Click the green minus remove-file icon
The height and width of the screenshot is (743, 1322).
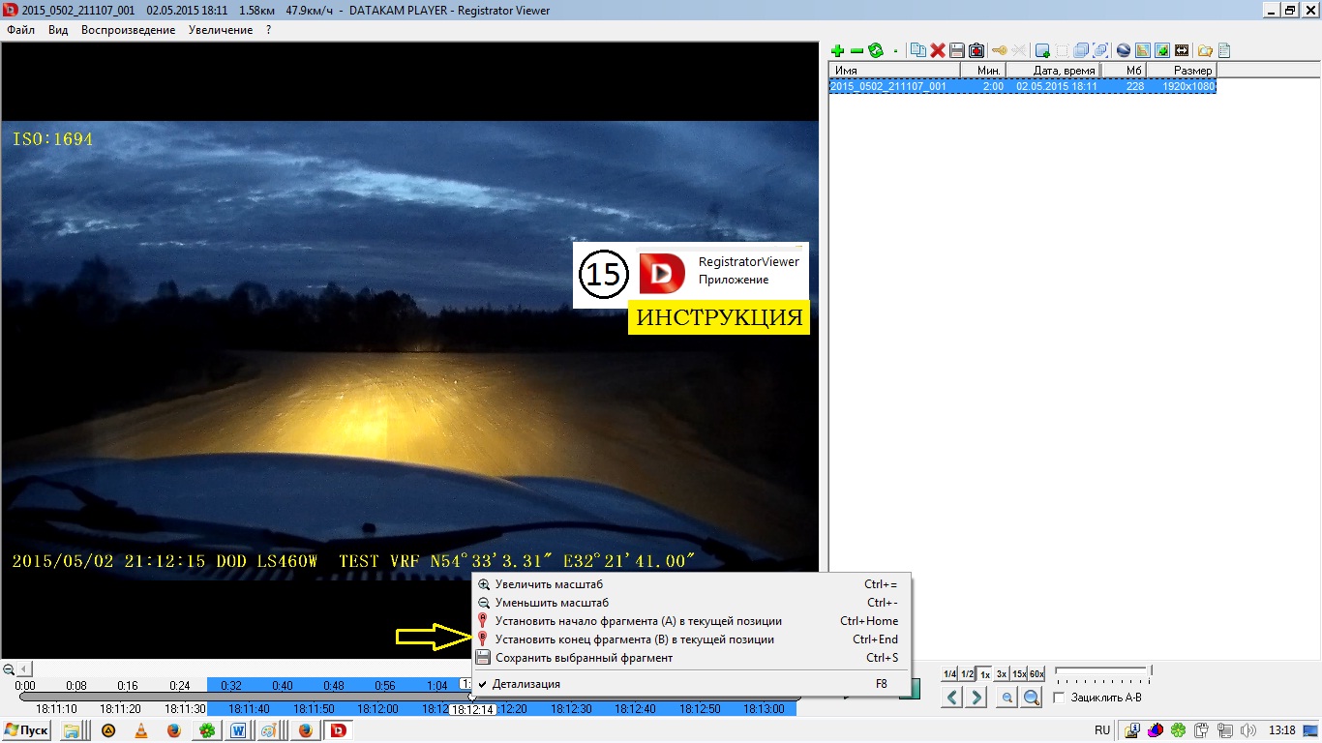856,51
